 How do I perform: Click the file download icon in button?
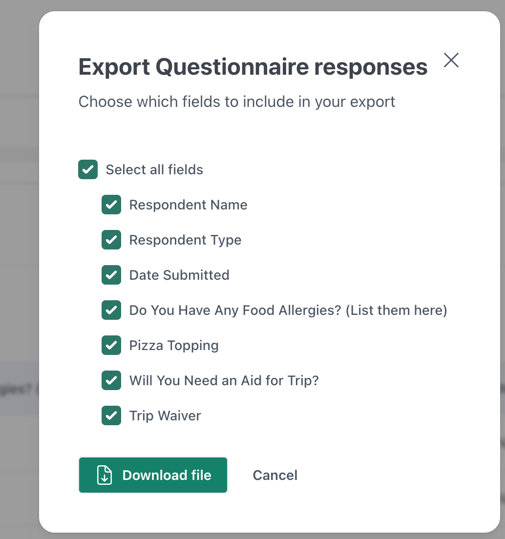[105, 475]
